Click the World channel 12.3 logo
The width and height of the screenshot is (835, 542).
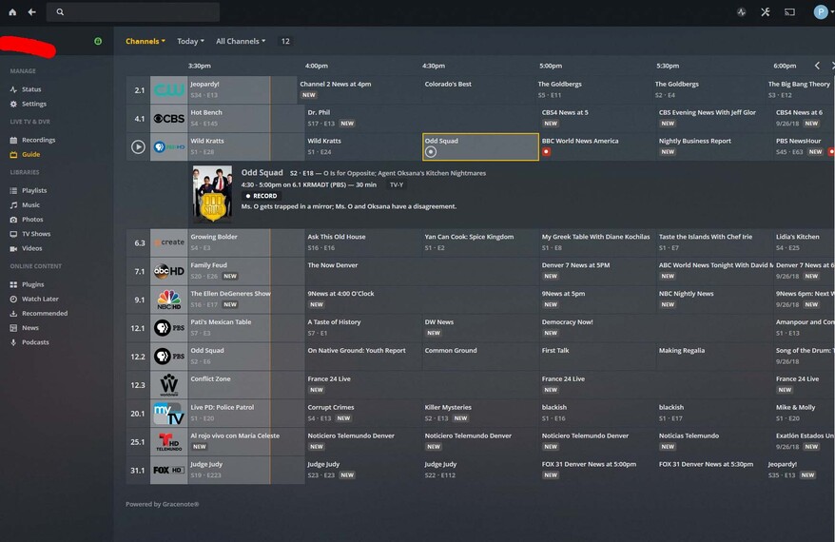coord(169,385)
